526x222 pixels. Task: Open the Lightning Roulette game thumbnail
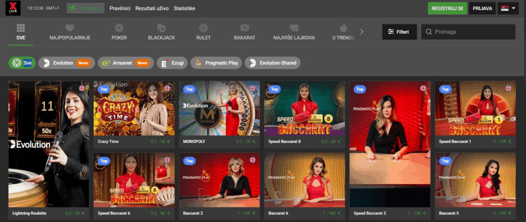click(x=49, y=144)
